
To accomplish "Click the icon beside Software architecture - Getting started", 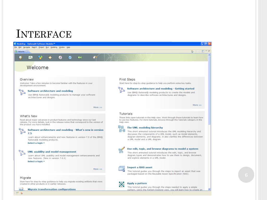I will 122,90.
